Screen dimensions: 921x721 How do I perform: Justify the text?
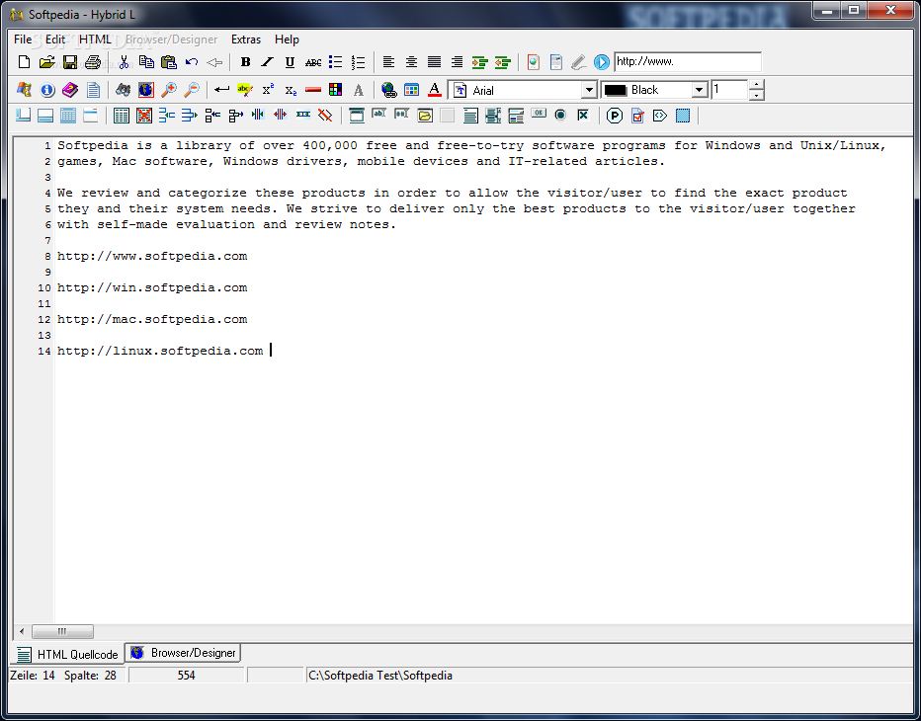tap(434, 61)
